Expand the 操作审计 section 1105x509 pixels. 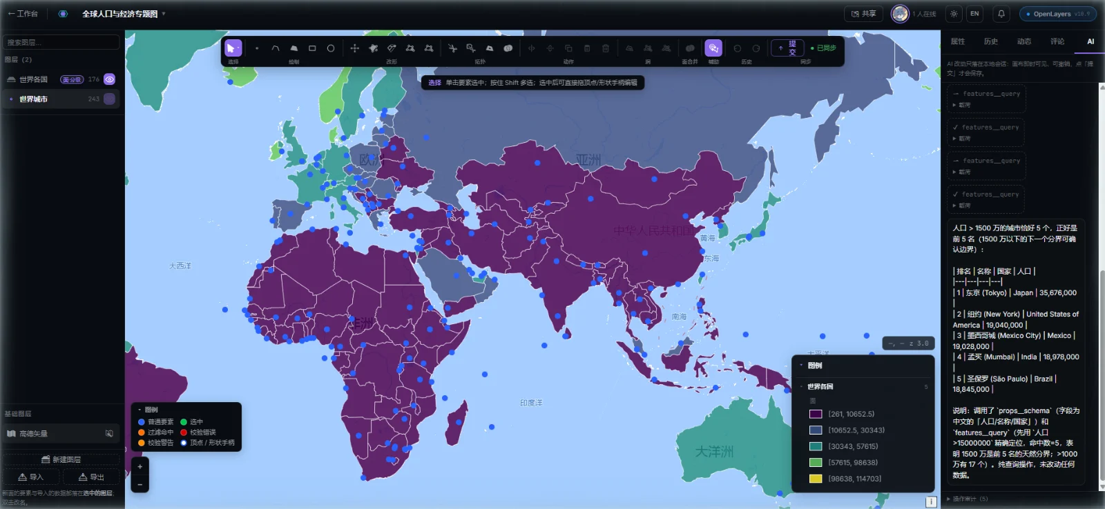(x=967, y=499)
